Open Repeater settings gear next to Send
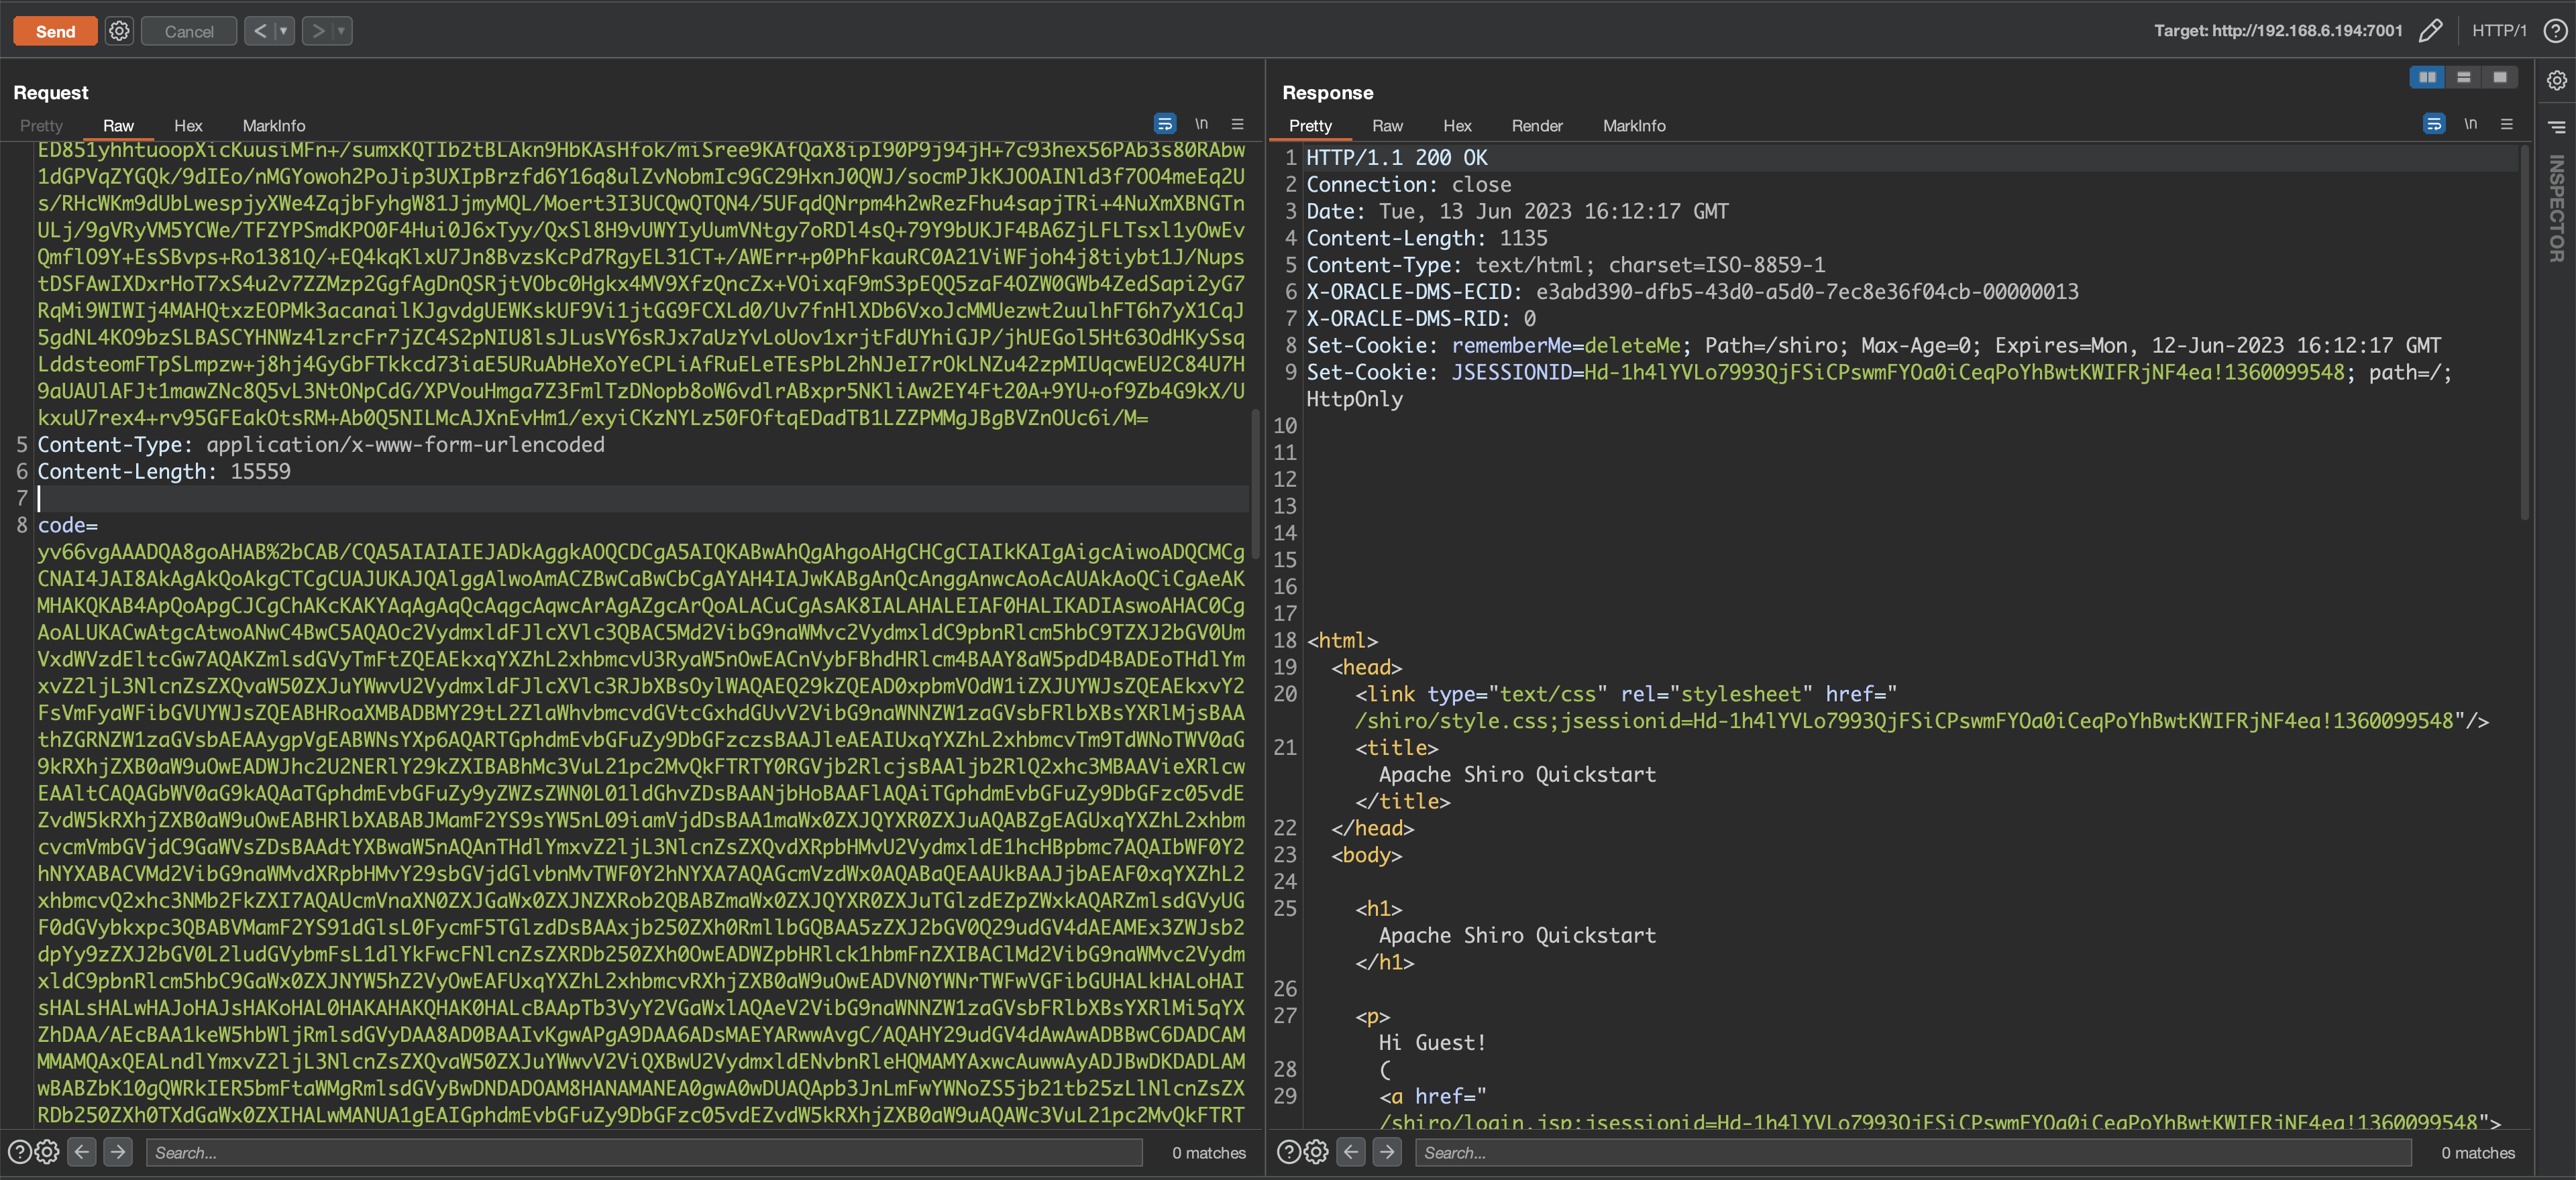2576x1180 pixels. (x=119, y=31)
